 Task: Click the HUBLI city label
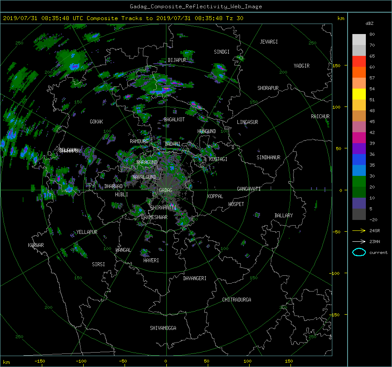pyautogui.click(x=122, y=195)
